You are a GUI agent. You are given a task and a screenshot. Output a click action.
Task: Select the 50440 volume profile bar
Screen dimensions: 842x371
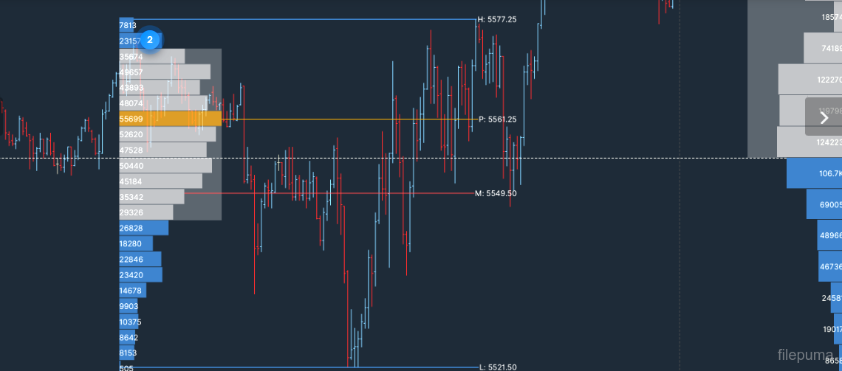click(x=165, y=166)
